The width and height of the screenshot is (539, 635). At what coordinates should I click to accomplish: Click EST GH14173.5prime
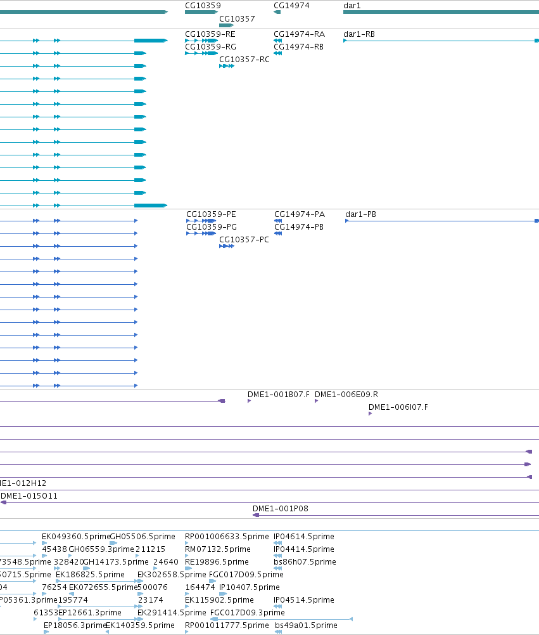tap(116, 562)
